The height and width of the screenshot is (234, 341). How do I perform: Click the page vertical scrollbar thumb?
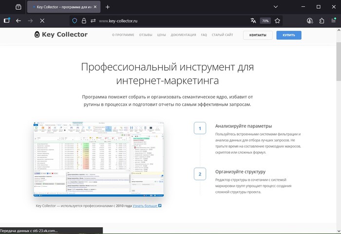[x=339, y=61]
